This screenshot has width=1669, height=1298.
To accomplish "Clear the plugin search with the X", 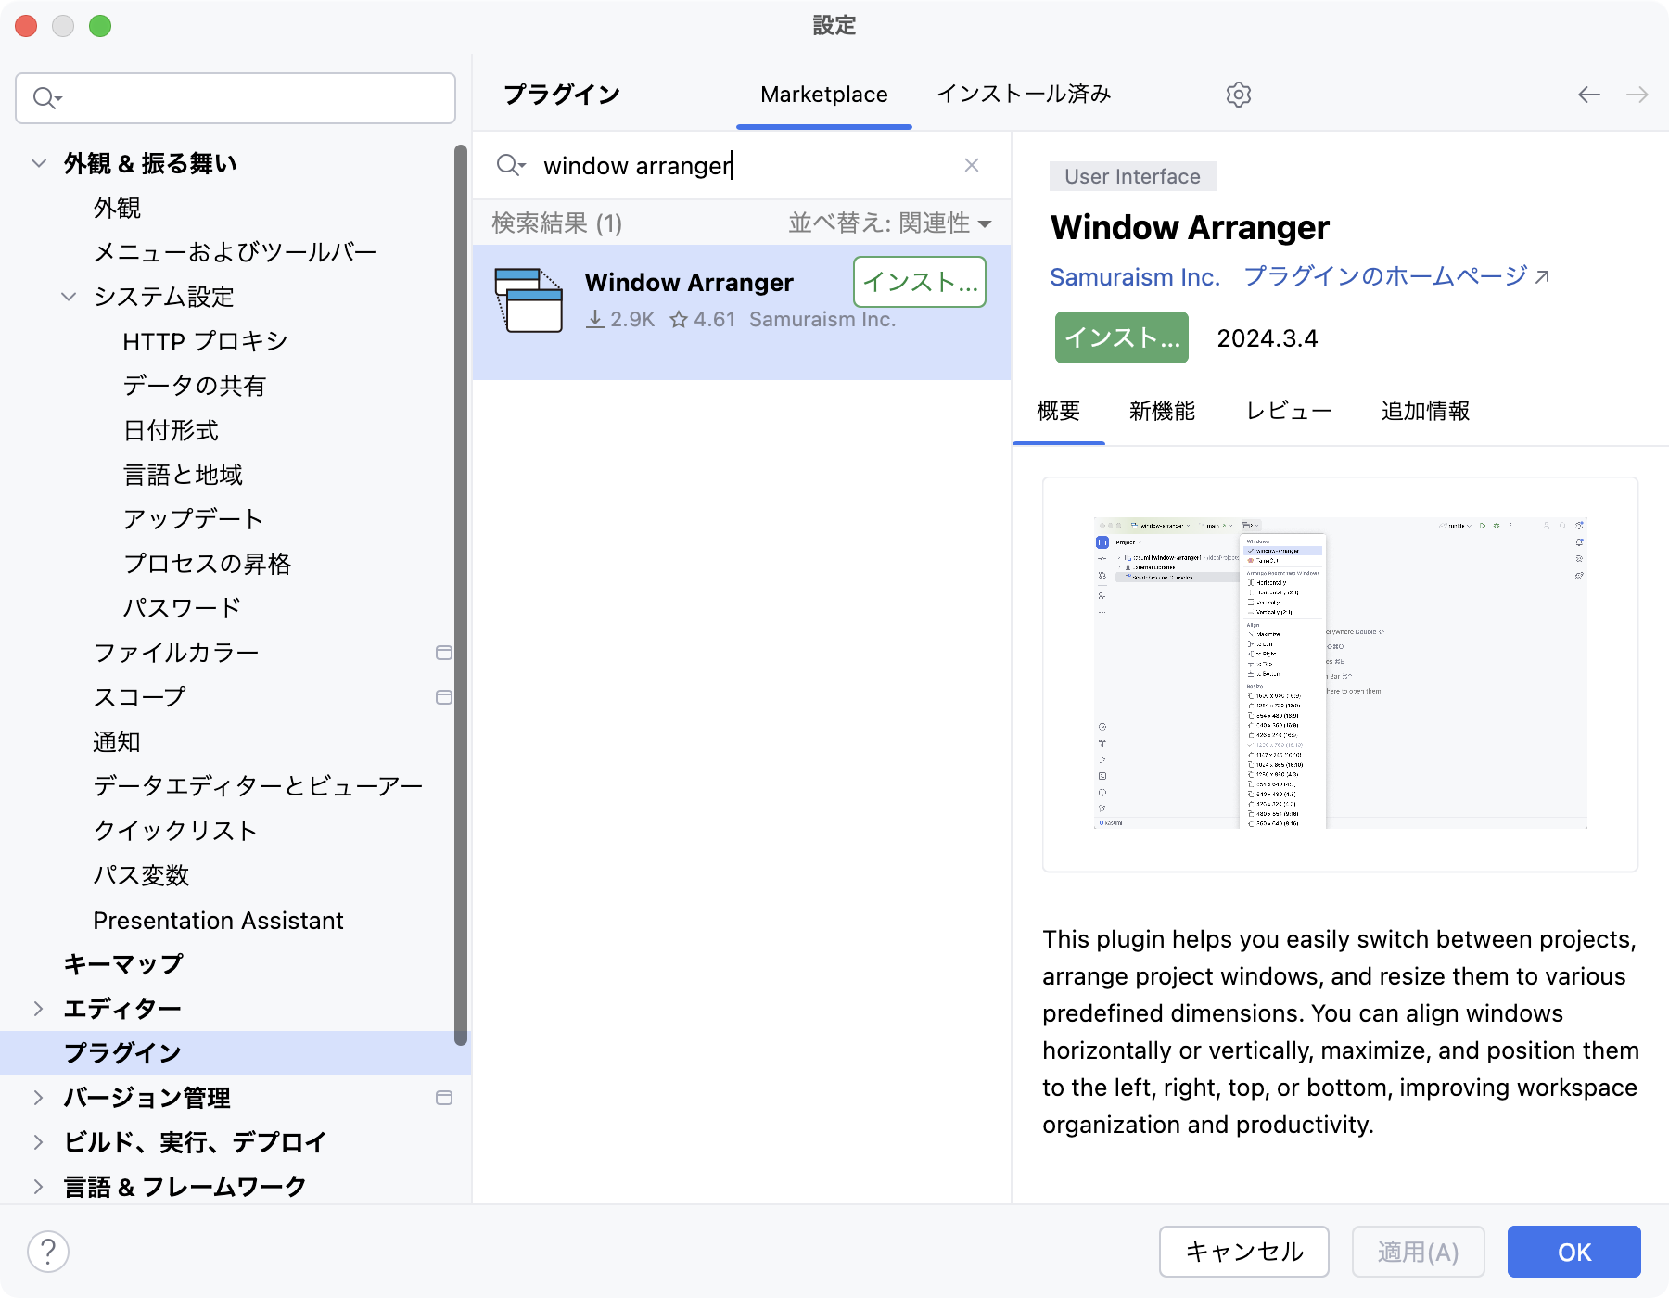I will [972, 165].
